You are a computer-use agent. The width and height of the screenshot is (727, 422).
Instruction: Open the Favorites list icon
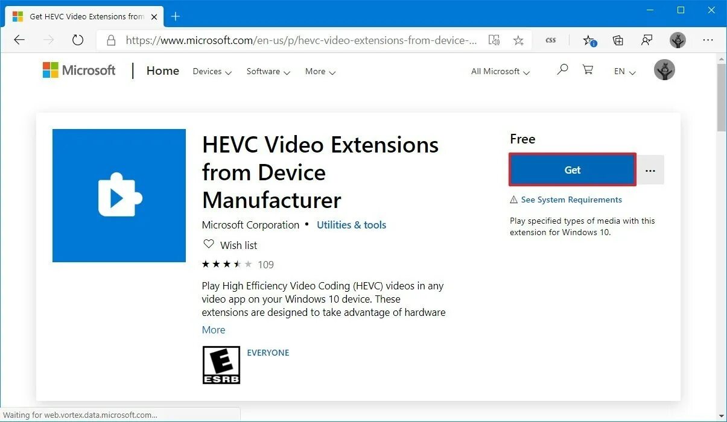point(589,40)
